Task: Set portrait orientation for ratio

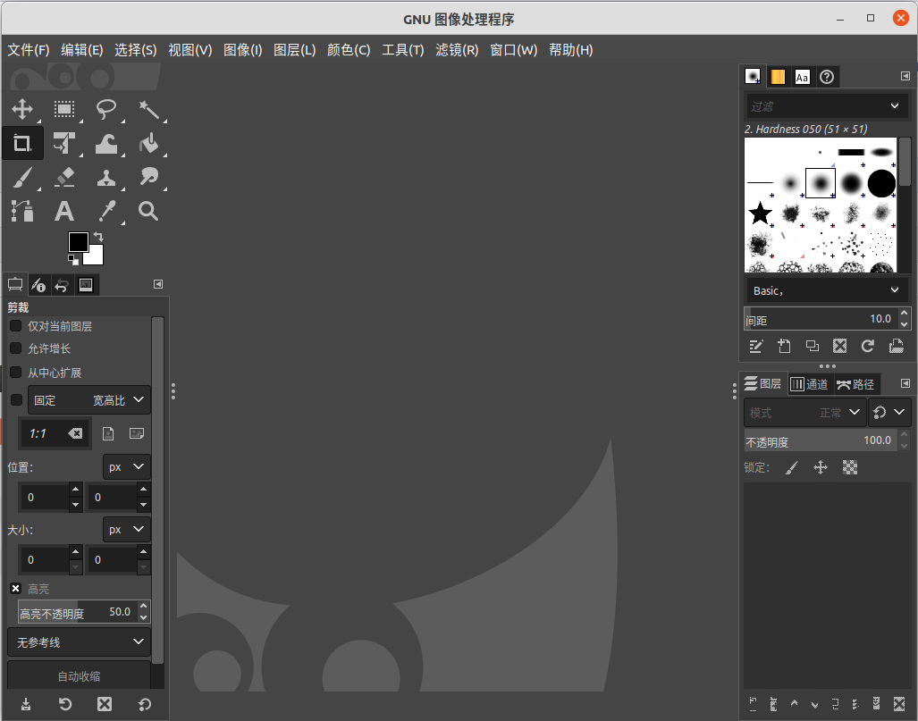Action: (108, 433)
